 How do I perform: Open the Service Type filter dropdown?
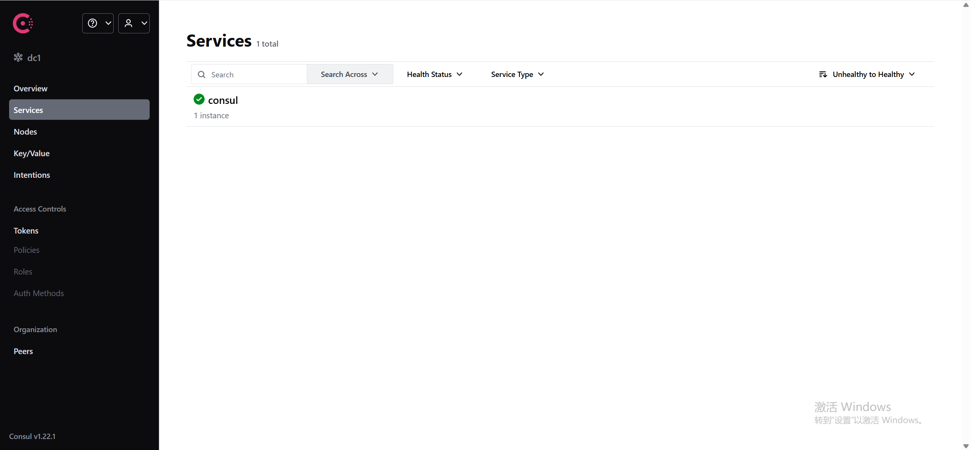[517, 74]
